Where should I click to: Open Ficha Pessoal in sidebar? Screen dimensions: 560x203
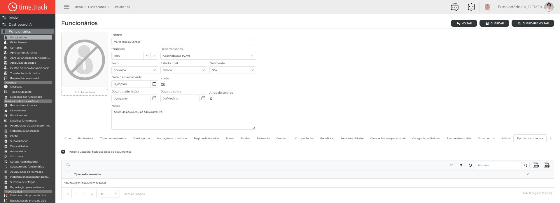pos(19,42)
